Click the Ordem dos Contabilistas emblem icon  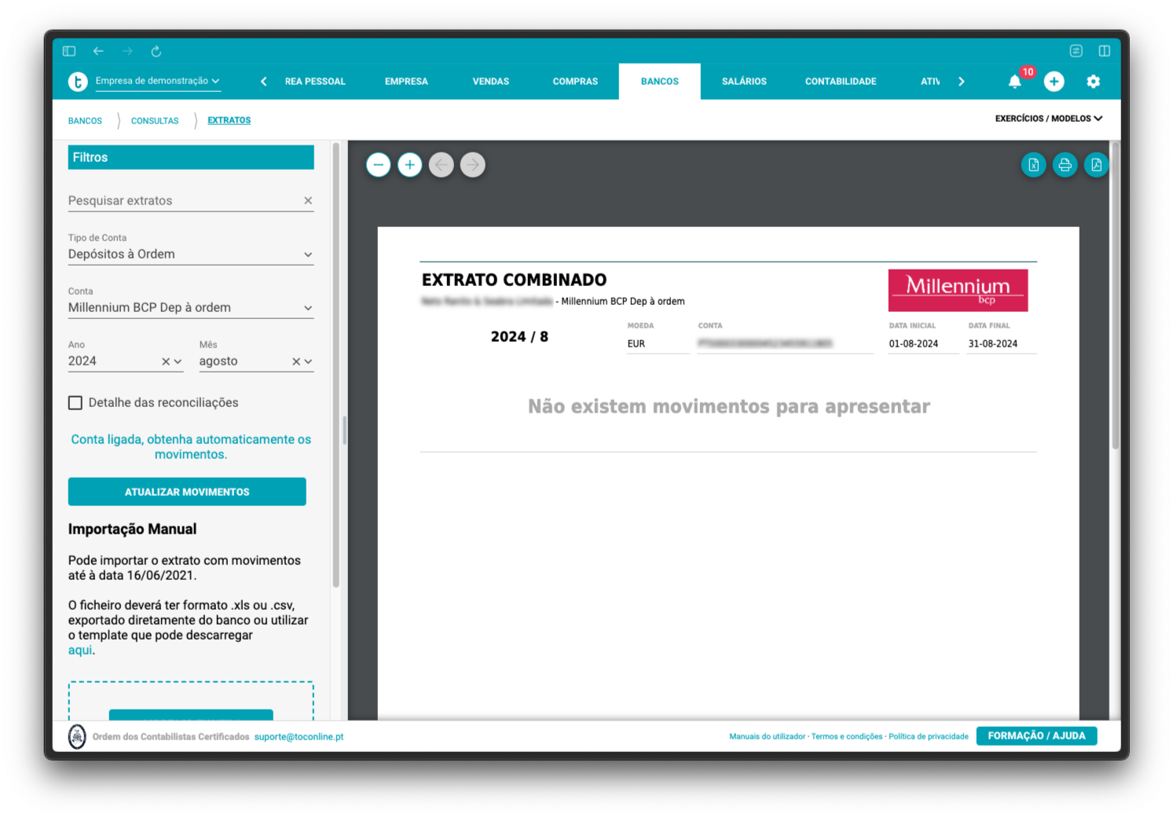77,737
